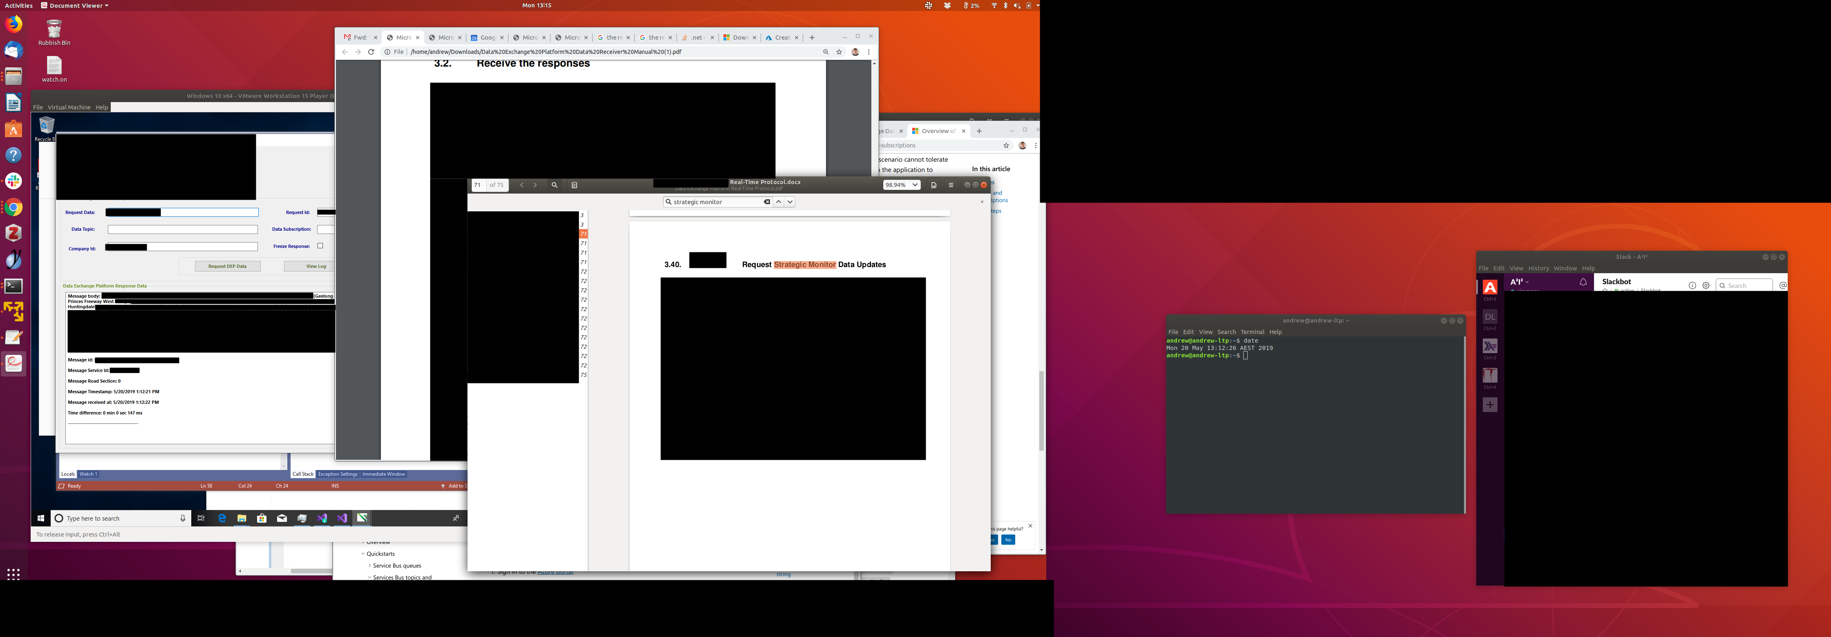1831x637 pixels.
Task: Open Firefox from the Ubuntu dock
Action: (13, 24)
